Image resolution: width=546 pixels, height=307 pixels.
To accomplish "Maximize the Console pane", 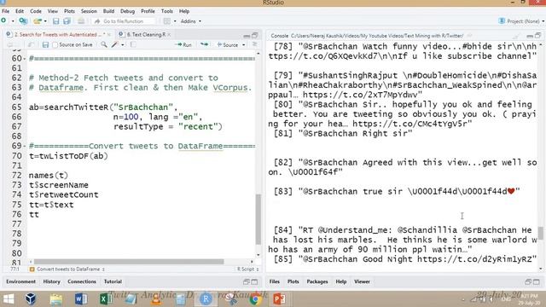I will tap(538, 36).
